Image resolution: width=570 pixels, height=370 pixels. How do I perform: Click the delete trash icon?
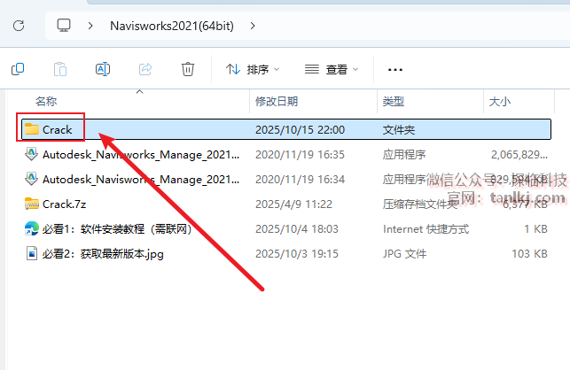click(x=188, y=69)
